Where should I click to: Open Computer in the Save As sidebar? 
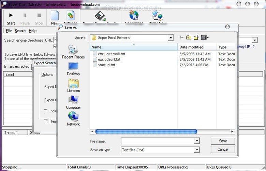pos(73,102)
